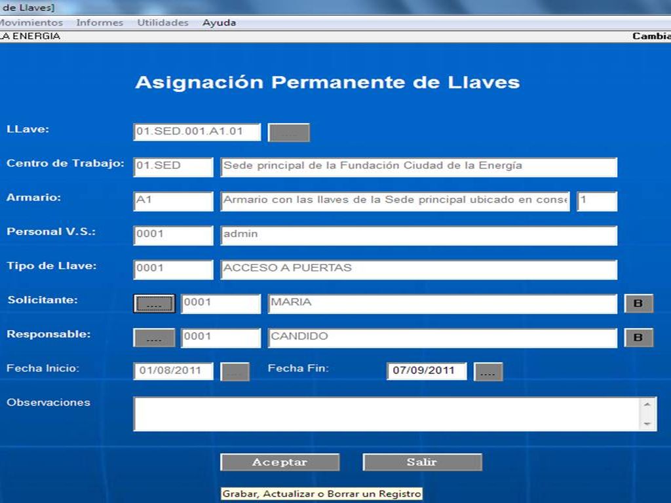Viewport: 671px width, 503px height.
Task: Open the Fecha Fin date picker button
Action: tap(488, 372)
